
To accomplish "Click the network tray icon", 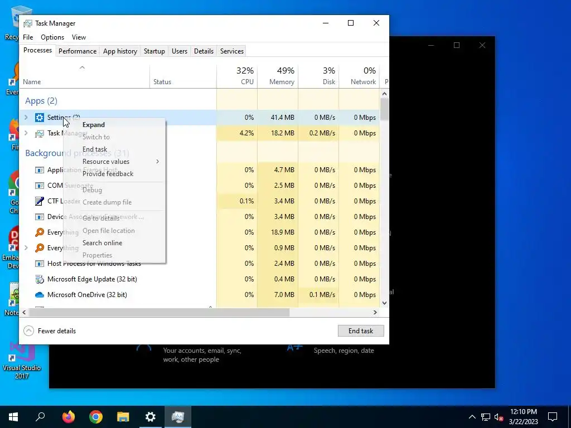I will coord(486,417).
